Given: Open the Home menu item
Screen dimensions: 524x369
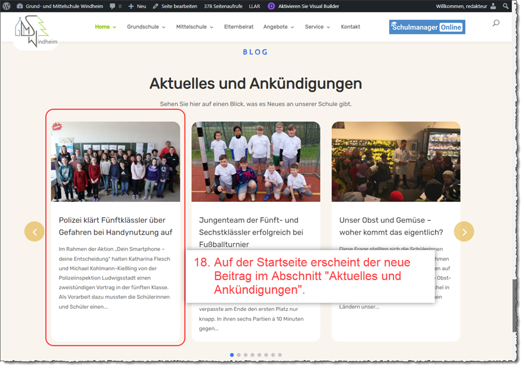Looking at the screenshot, I should 102,27.
